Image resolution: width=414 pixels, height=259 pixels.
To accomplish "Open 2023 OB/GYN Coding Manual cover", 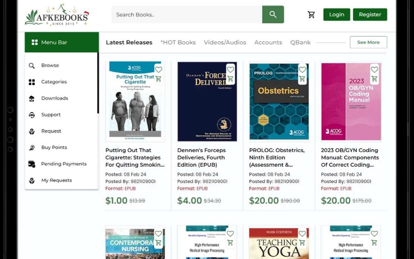I will (x=351, y=101).
